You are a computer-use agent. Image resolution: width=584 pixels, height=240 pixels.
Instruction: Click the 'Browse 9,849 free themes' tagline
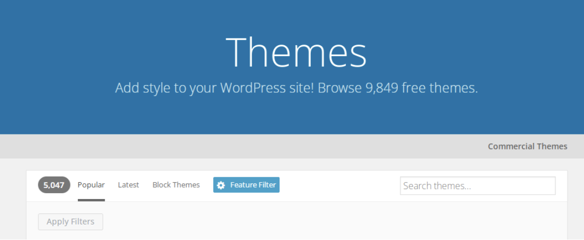point(397,88)
